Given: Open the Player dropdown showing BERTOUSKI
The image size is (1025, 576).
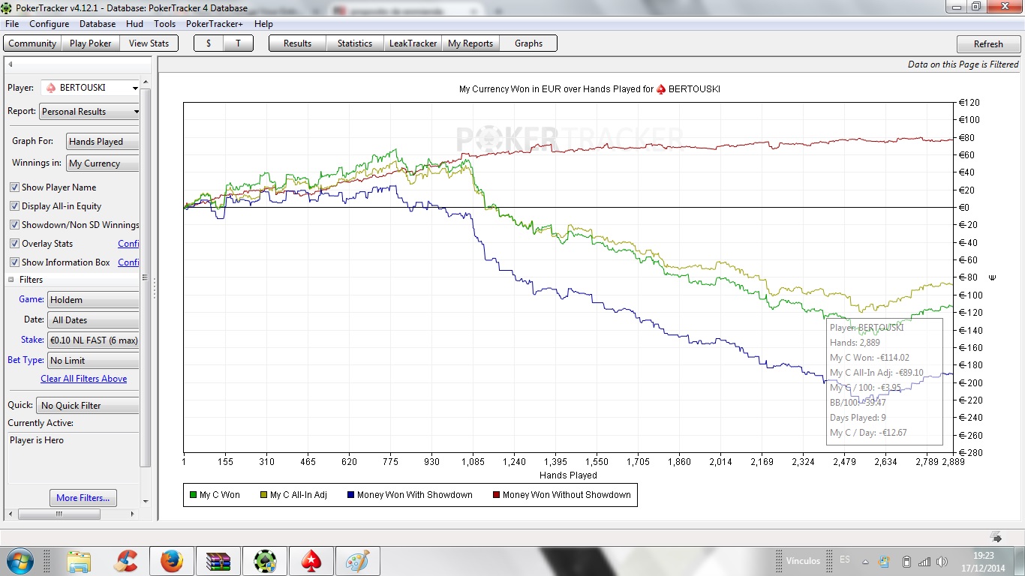Looking at the screenshot, I should tap(91, 88).
